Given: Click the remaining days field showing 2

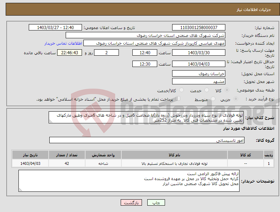Looking at the screenshot, I should [106, 52].
